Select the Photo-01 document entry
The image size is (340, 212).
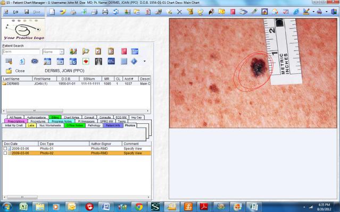pyautogui.click(x=77, y=149)
